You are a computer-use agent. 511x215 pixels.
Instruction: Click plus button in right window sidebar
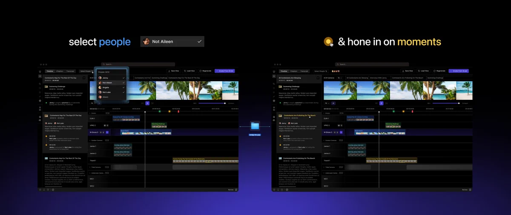tap(274, 76)
